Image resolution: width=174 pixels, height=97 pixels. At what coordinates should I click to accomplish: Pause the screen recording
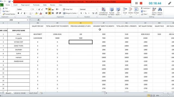(x=136, y=3)
